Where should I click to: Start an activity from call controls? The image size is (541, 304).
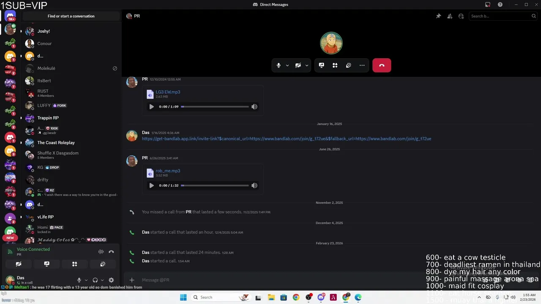tap(335, 65)
